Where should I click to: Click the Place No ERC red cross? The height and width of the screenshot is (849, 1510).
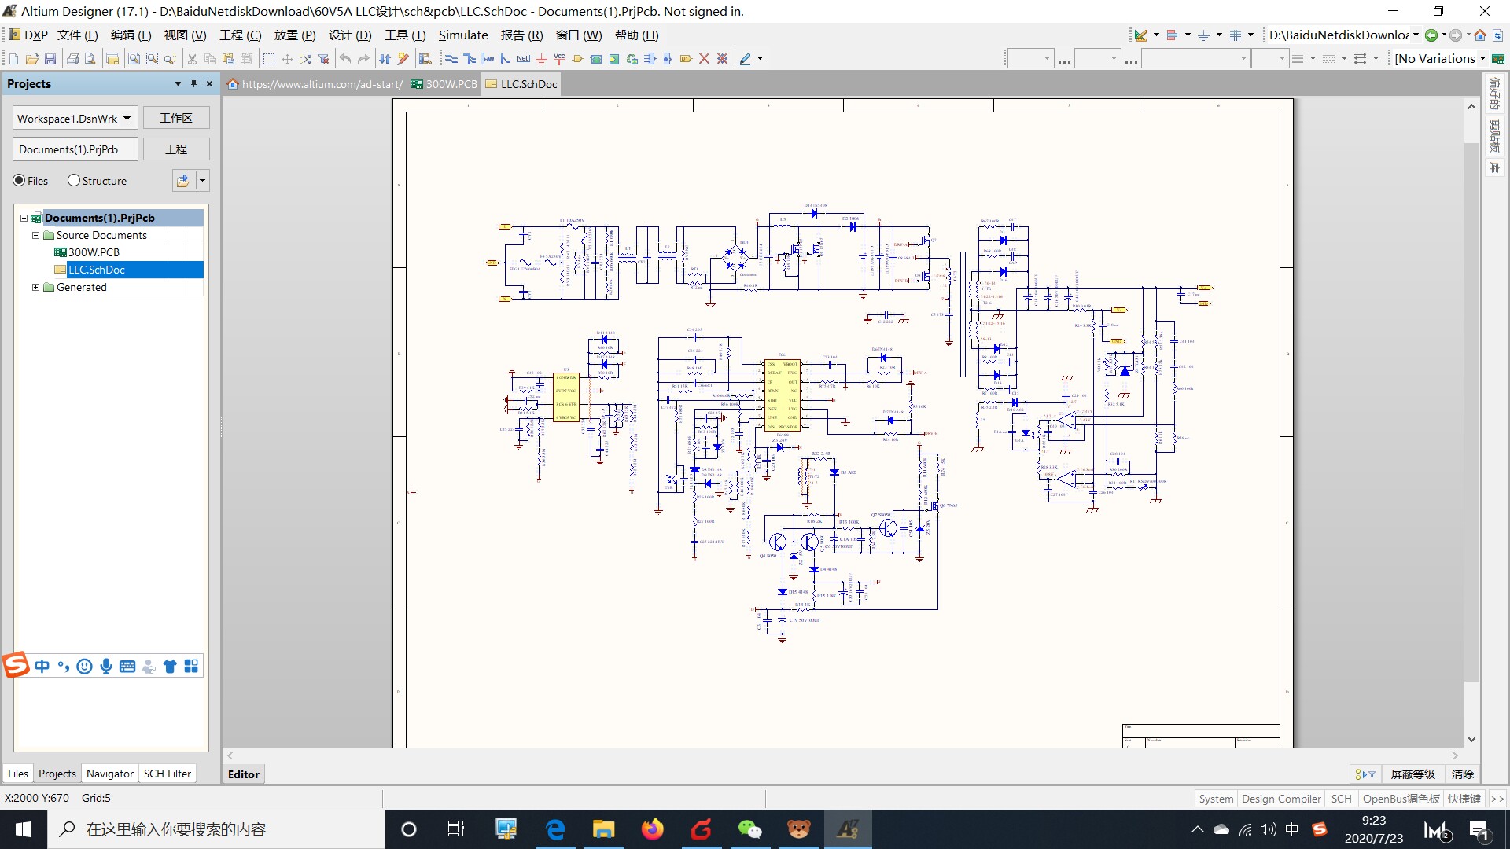coord(704,59)
